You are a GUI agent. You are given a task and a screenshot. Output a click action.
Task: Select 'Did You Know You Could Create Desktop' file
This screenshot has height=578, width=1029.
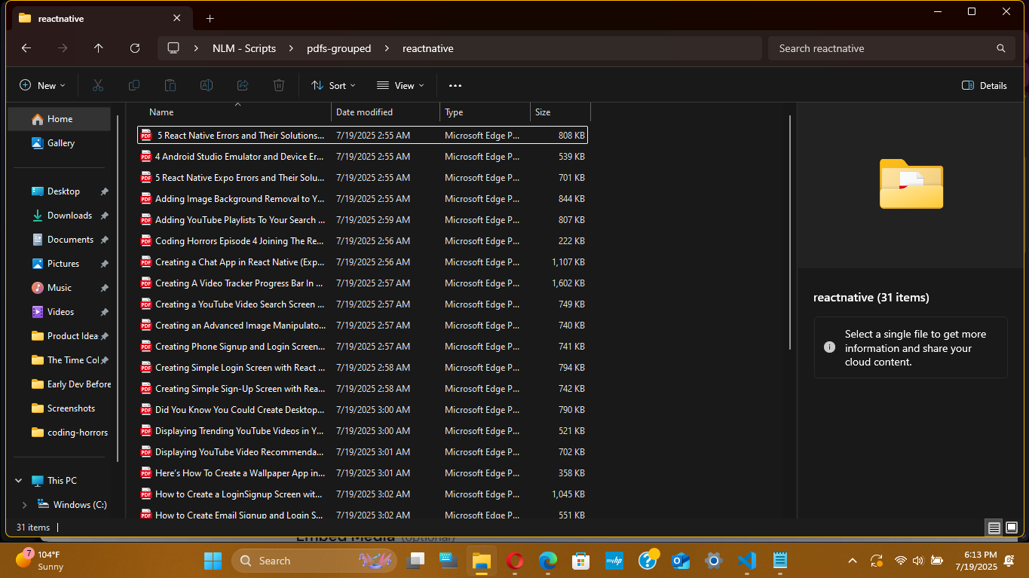point(362,410)
